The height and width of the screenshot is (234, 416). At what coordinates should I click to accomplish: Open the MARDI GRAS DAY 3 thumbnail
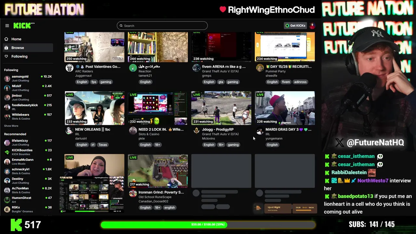(x=285, y=108)
